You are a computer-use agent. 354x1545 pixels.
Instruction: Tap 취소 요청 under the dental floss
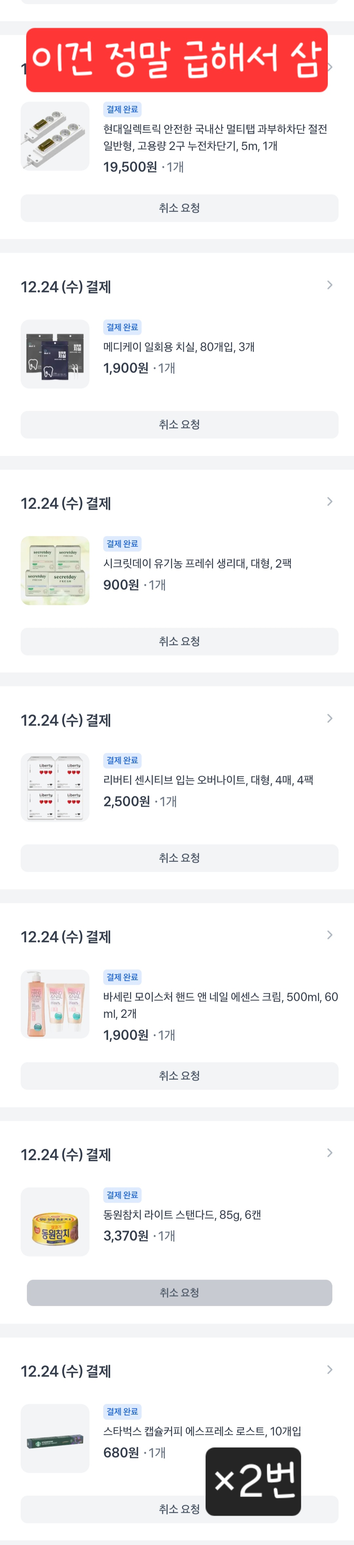[x=179, y=425]
